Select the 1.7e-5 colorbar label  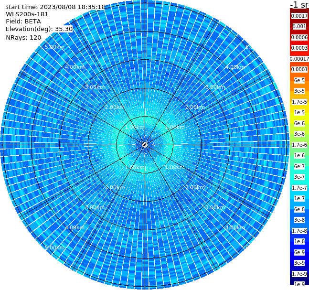[299, 102]
